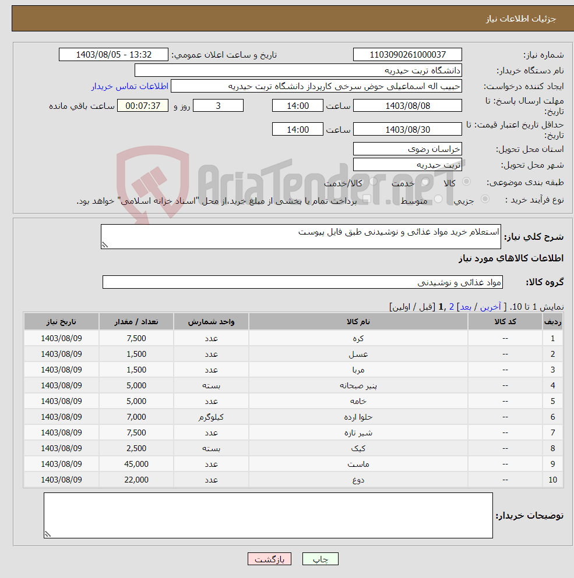Click the delivery city field تربت حیدریه
The width and height of the screenshot is (574, 578).
point(407,165)
